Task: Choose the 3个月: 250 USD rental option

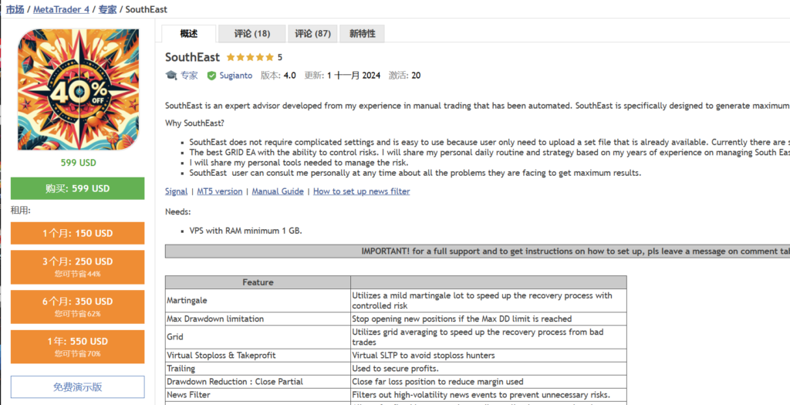Action: (77, 266)
